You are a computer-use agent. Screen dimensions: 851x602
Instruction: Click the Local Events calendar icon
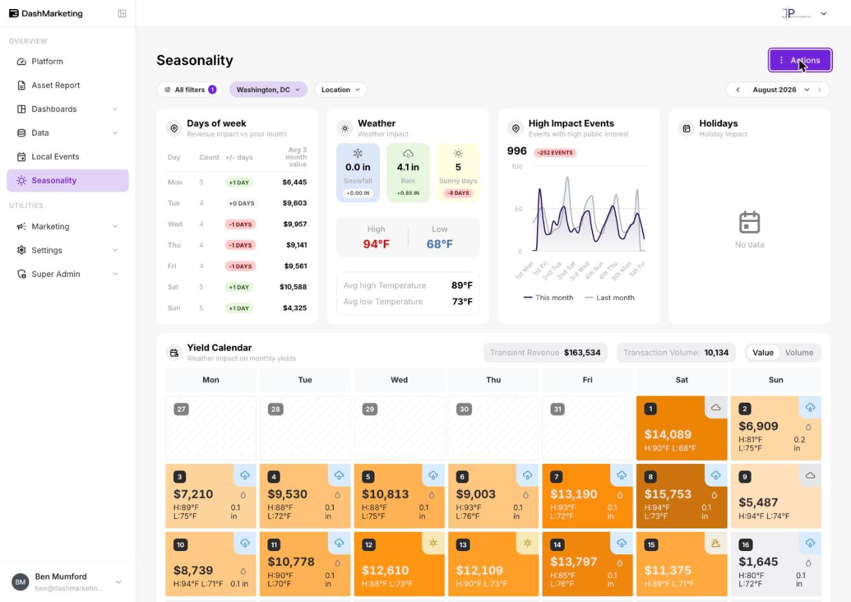pos(21,157)
